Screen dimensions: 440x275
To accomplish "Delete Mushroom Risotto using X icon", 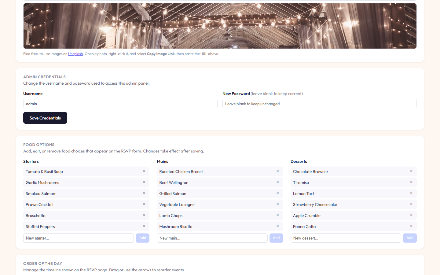I will (278, 226).
